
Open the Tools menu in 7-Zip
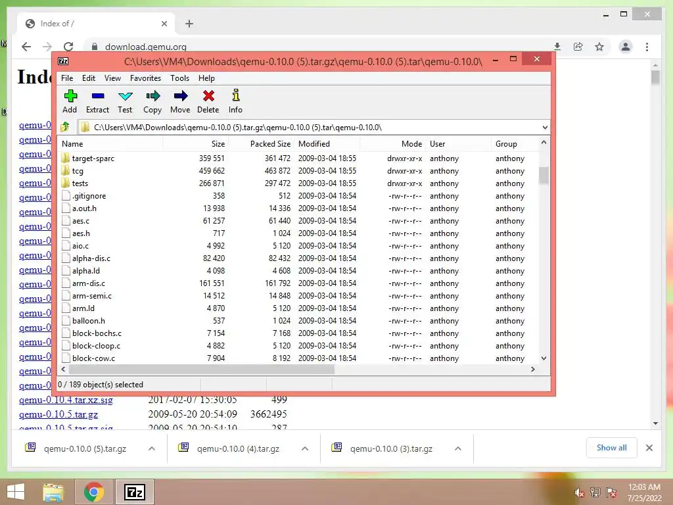pyautogui.click(x=179, y=78)
